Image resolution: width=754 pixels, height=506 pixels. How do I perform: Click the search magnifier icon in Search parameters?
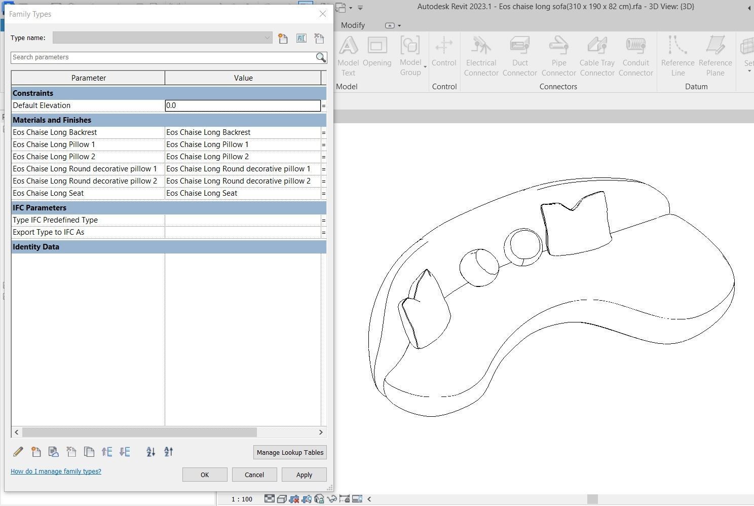pyautogui.click(x=321, y=57)
